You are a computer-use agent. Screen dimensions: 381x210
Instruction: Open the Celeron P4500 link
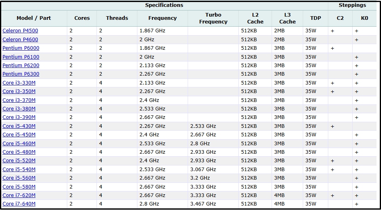(x=20, y=31)
